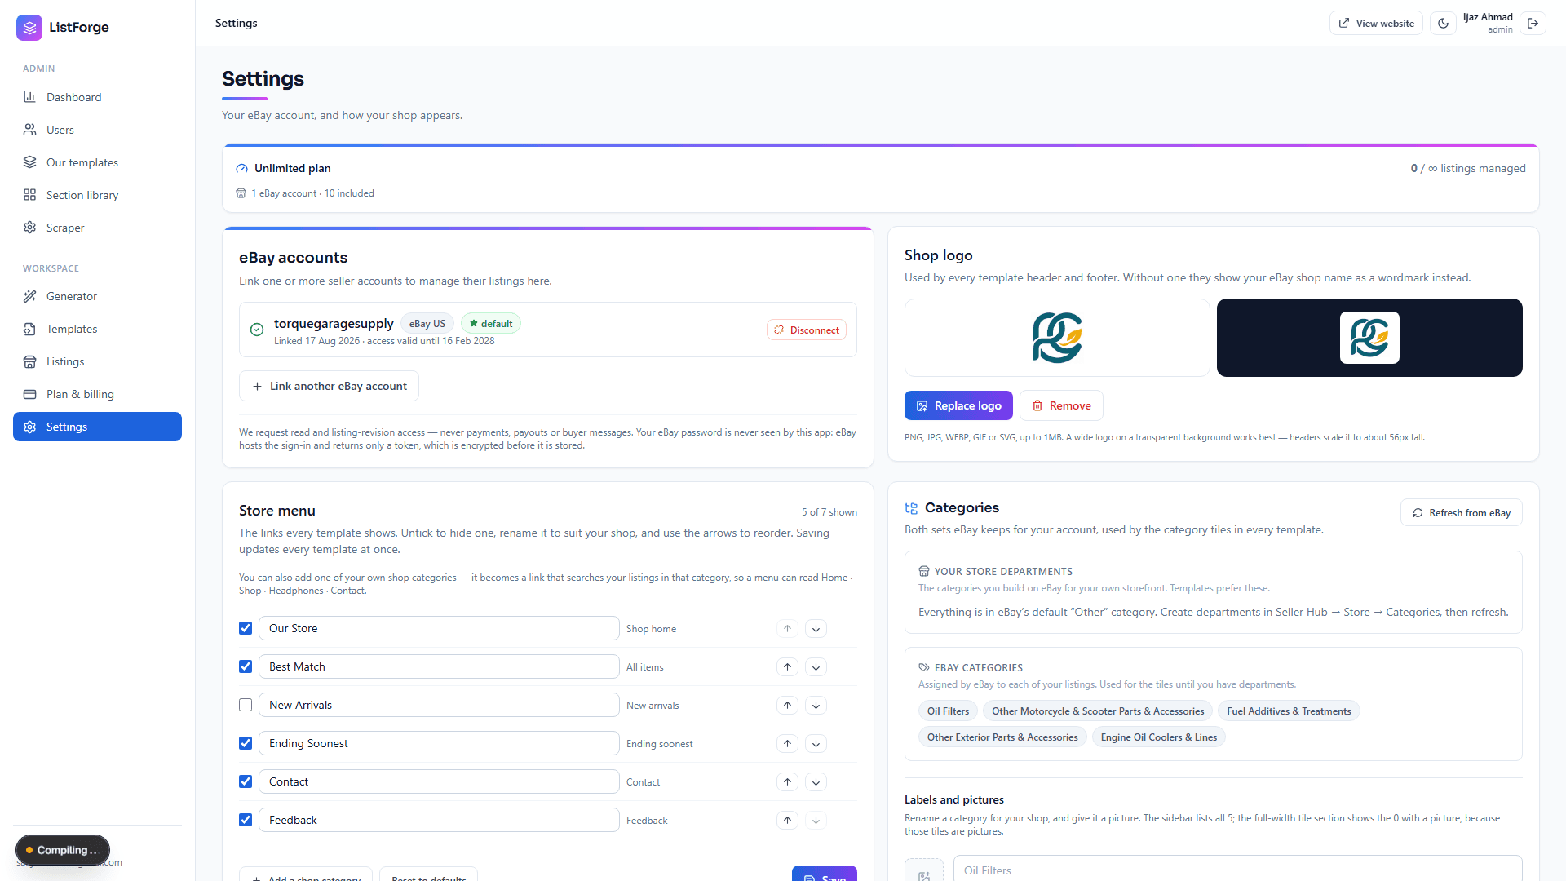Move New Arrivals up with arrow
This screenshot has height=881, width=1566.
[x=787, y=706]
